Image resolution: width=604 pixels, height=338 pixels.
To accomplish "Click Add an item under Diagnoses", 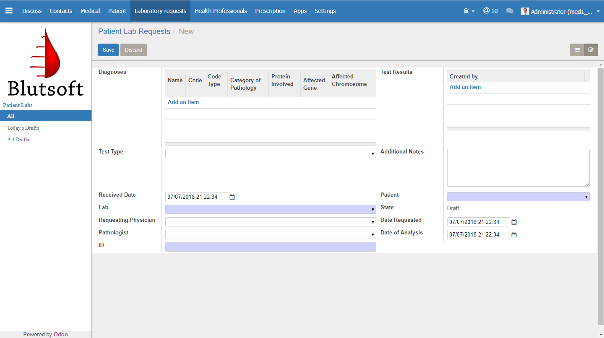I will tap(183, 102).
